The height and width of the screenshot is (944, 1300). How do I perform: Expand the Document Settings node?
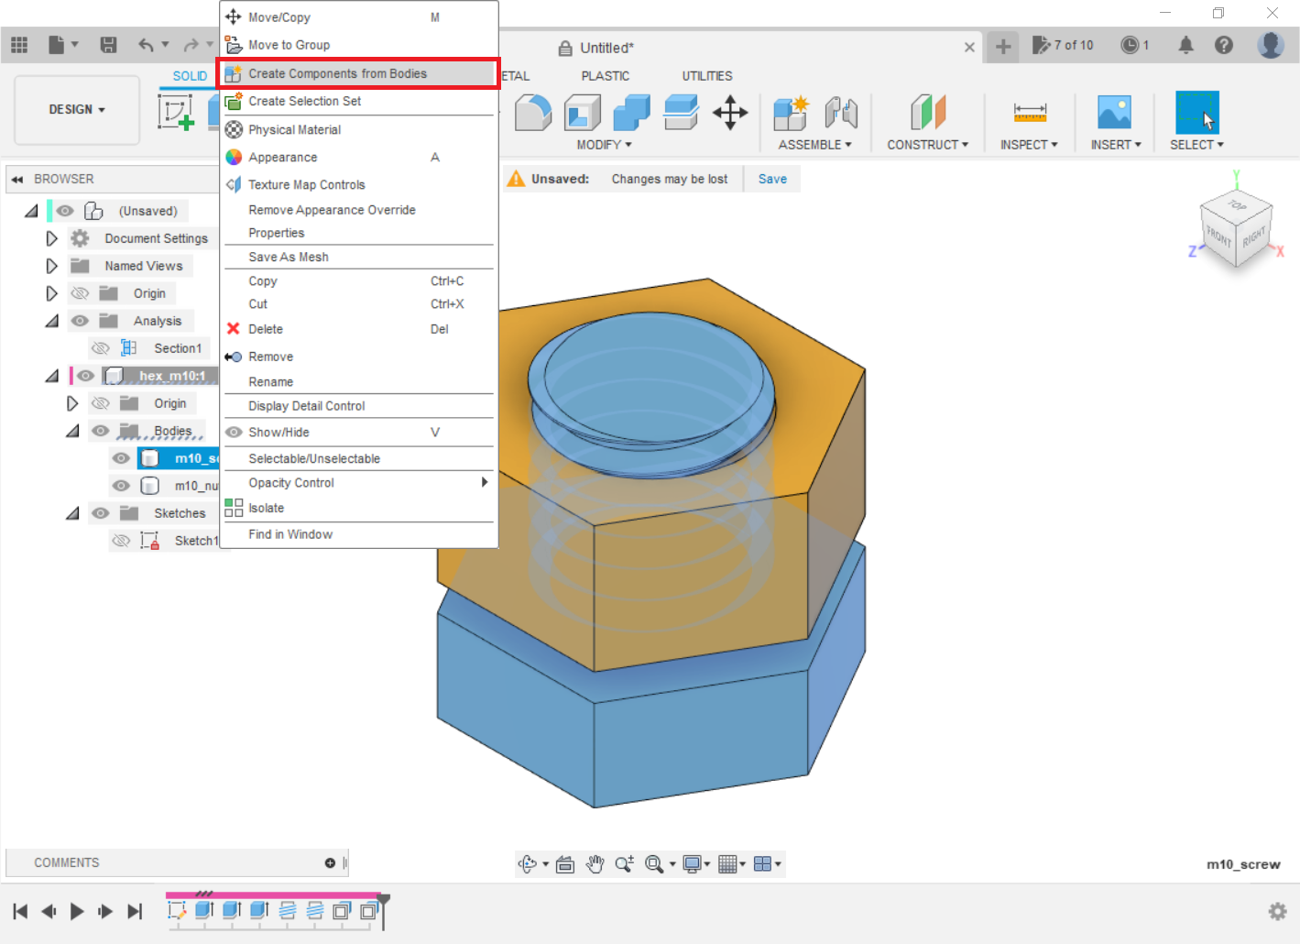tap(51, 238)
